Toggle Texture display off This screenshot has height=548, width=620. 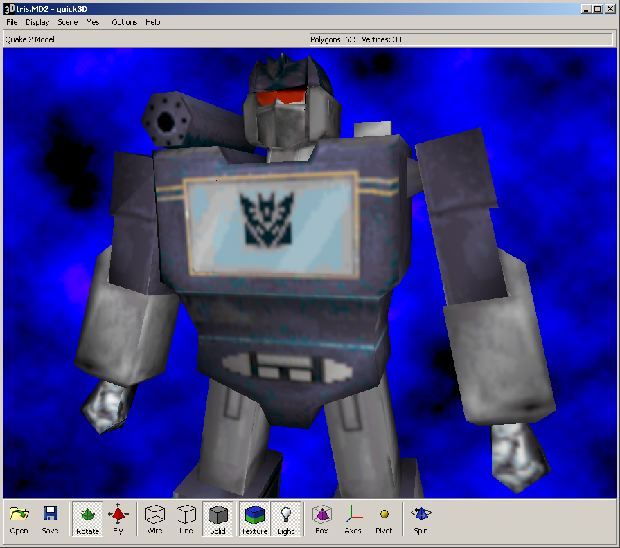[254, 520]
